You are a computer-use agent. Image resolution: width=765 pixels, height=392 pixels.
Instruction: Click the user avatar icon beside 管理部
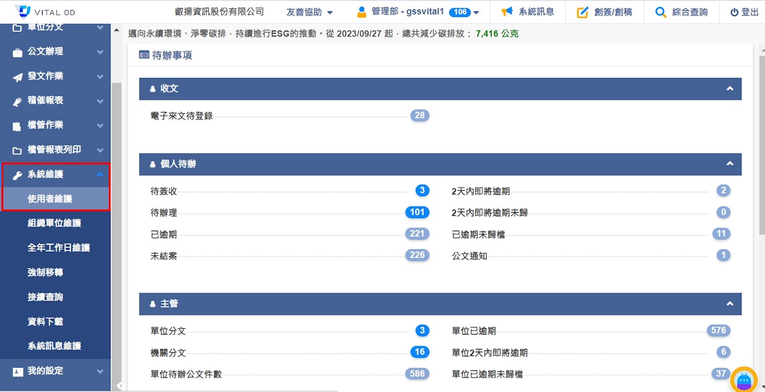click(362, 12)
